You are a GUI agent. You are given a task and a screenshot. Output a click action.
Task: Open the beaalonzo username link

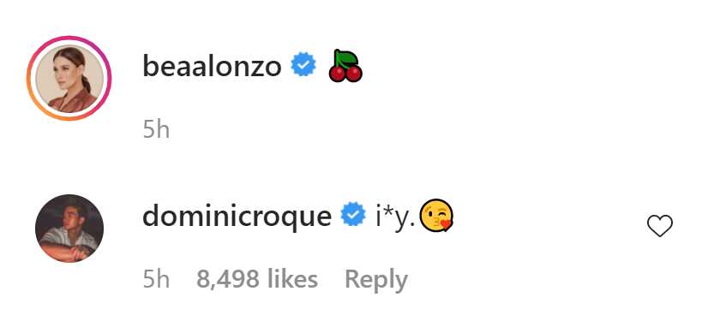pos(212,67)
